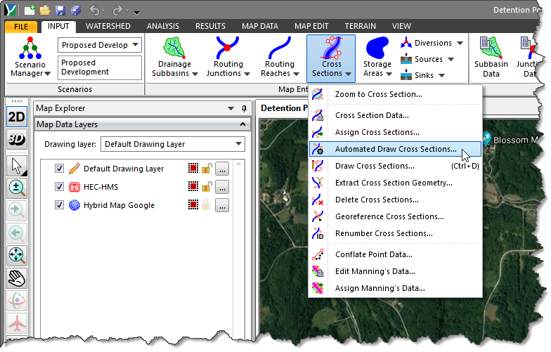Click the ellipsis button for HEC-HMS layer
This screenshot has width=551, height=352.
pos(221,187)
